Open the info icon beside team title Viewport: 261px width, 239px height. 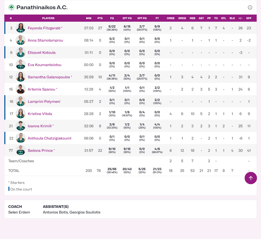click(250, 7)
